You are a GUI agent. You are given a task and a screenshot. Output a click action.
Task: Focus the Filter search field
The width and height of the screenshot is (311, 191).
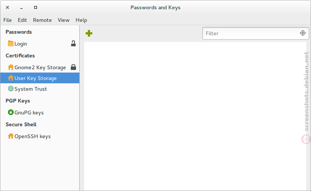pyautogui.click(x=255, y=33)
